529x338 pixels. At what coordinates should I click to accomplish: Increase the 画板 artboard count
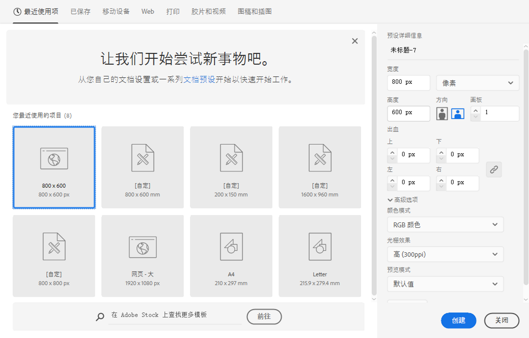coord(475,110)
